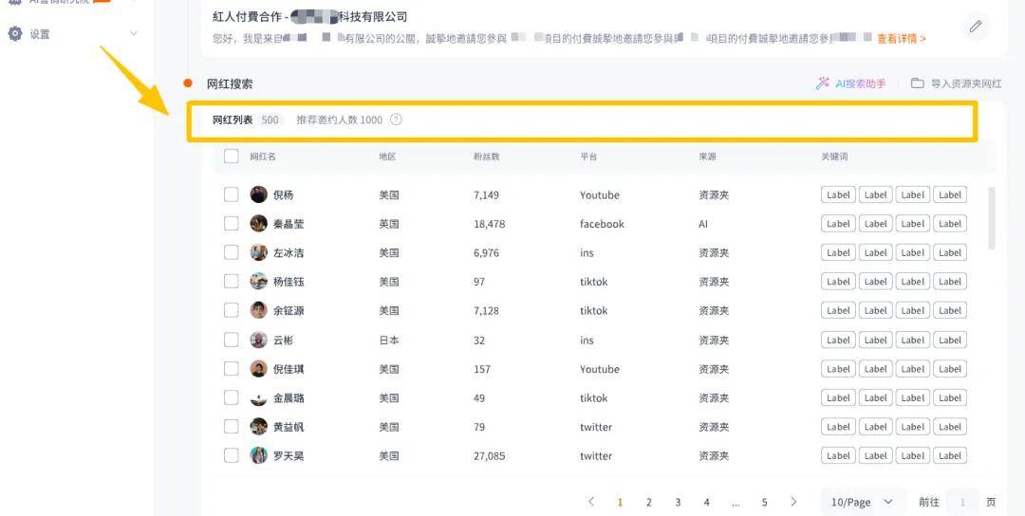
Task: Go to previous page with left arrow
Action: [x=591, y=502]
